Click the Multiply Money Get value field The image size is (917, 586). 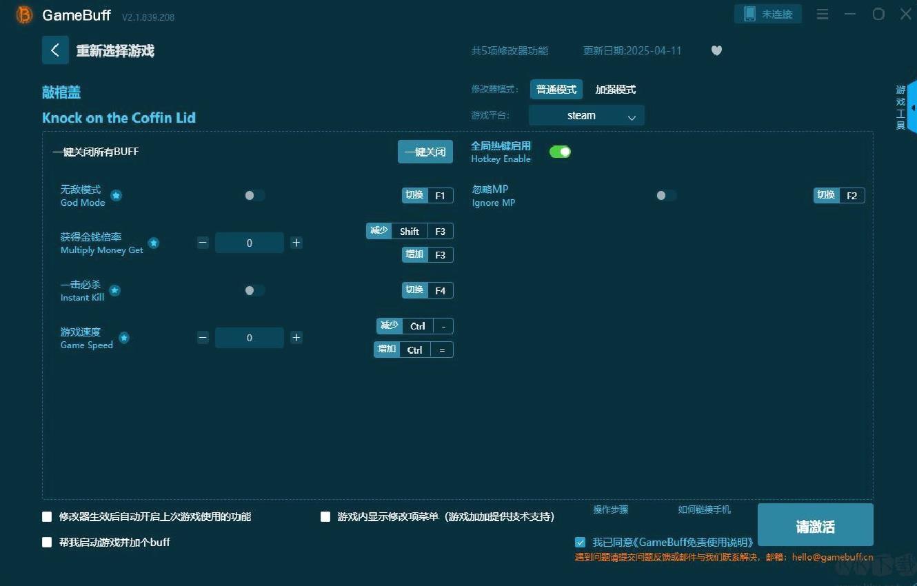click(250, 243)
